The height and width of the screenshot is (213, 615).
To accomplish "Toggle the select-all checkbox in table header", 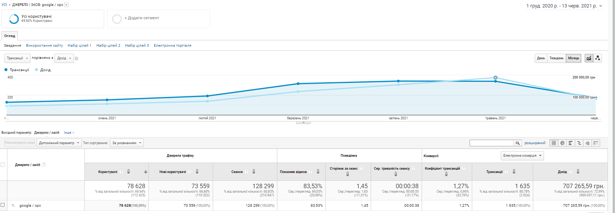I will [x=3, y=165].
